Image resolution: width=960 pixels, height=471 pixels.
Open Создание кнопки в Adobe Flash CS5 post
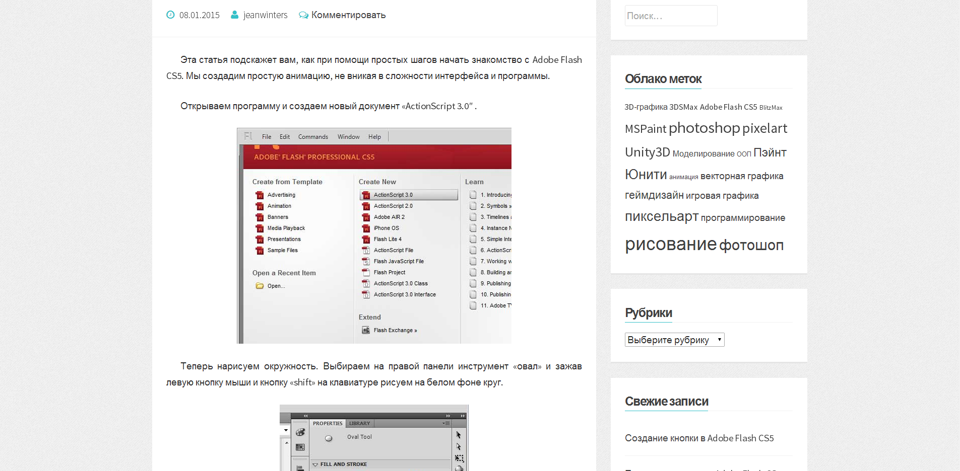(699, 438)
